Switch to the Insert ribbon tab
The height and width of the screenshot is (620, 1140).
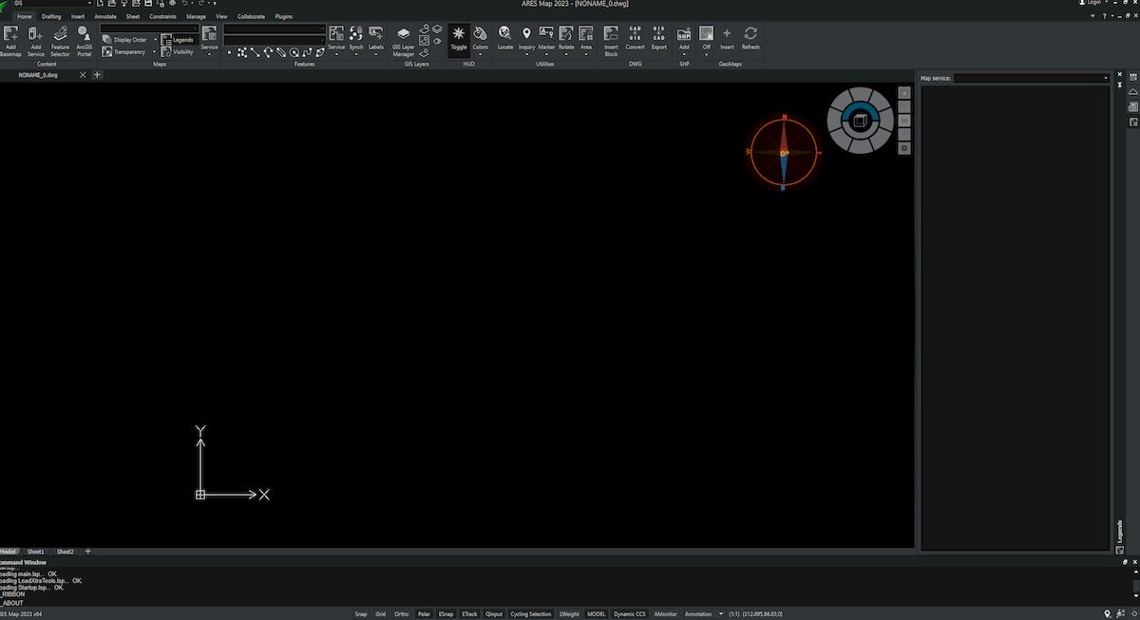[78, 16]
